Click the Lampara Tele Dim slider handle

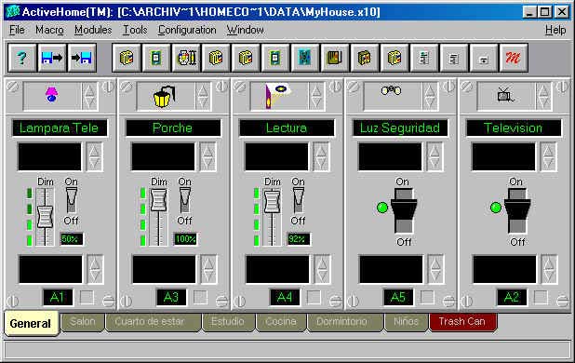click(x=45, y=217)
